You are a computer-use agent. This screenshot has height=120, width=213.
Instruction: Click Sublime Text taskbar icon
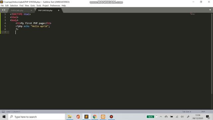pos(87,117)
